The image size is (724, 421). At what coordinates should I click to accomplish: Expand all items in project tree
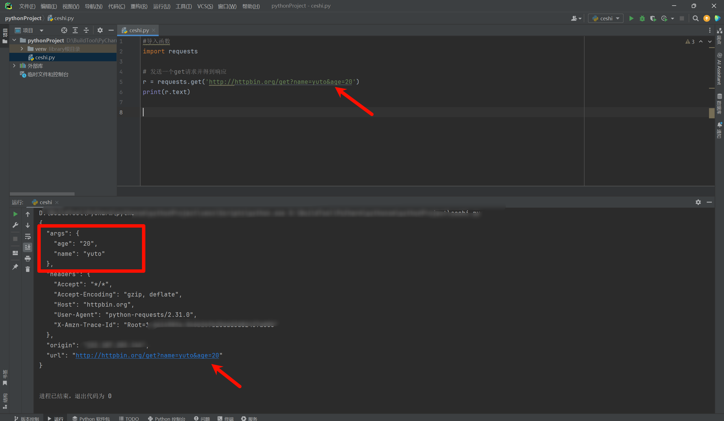pos(75,30)
